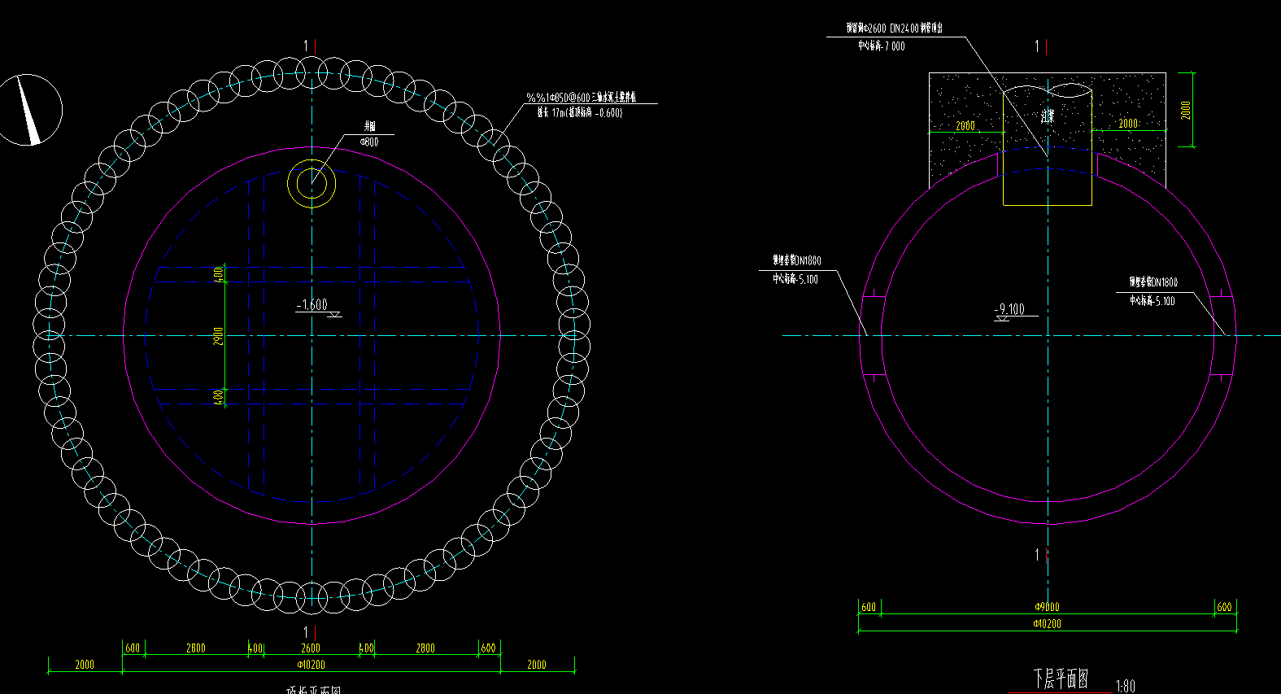Select the 注浆 grouting label
Viewport: 1281px width, 694px height.
[1048, 116]
